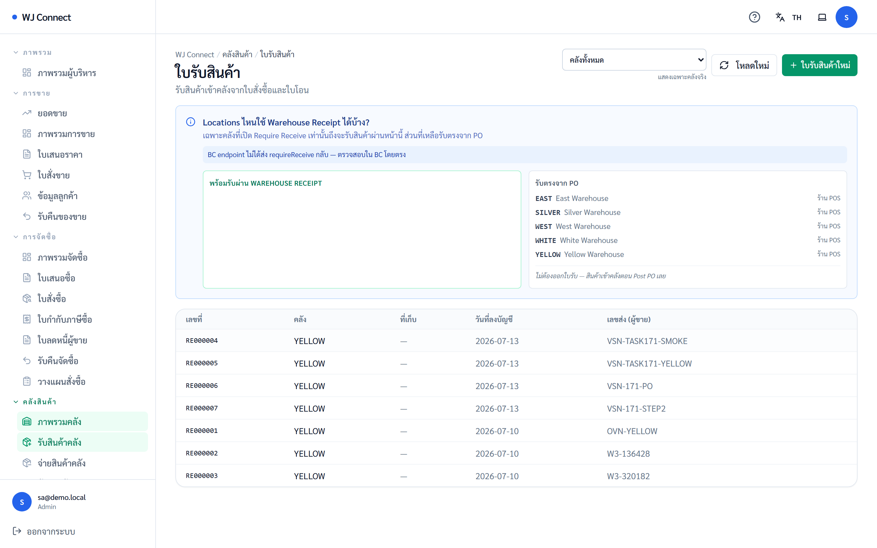Screen dimensions: 877x548
Task: Click vendor shipment W3-320182
Action: 628,476
